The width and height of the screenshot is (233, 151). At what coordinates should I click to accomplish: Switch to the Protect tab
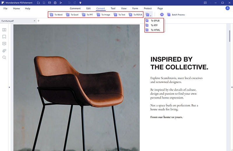148,8
